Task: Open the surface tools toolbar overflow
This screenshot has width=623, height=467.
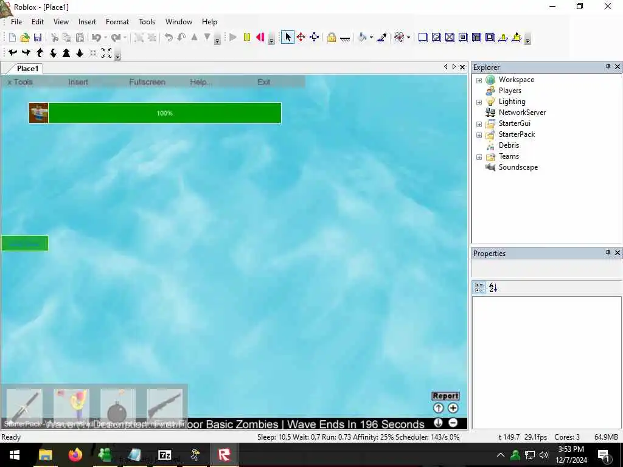Action: (527, 40)
